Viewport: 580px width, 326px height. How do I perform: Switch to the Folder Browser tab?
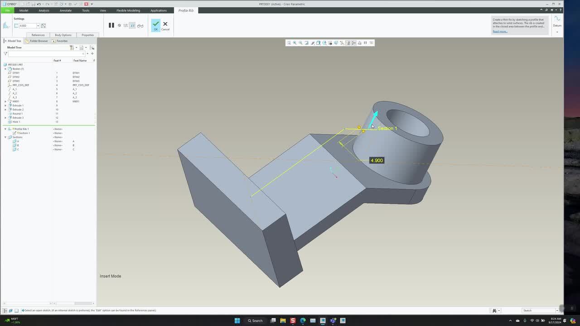click(37, 41)
